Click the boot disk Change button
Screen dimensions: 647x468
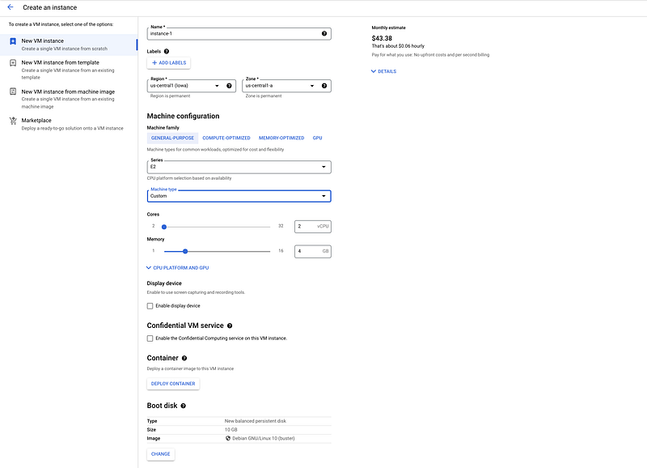point(160,454)
